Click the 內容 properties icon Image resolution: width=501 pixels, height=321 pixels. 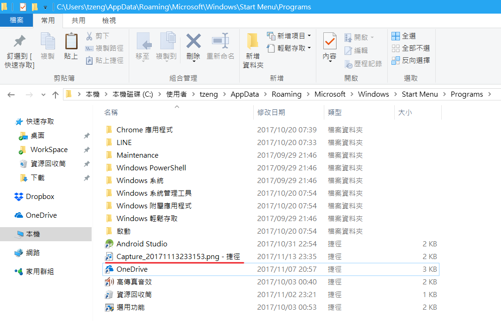(x=329, y=42)
